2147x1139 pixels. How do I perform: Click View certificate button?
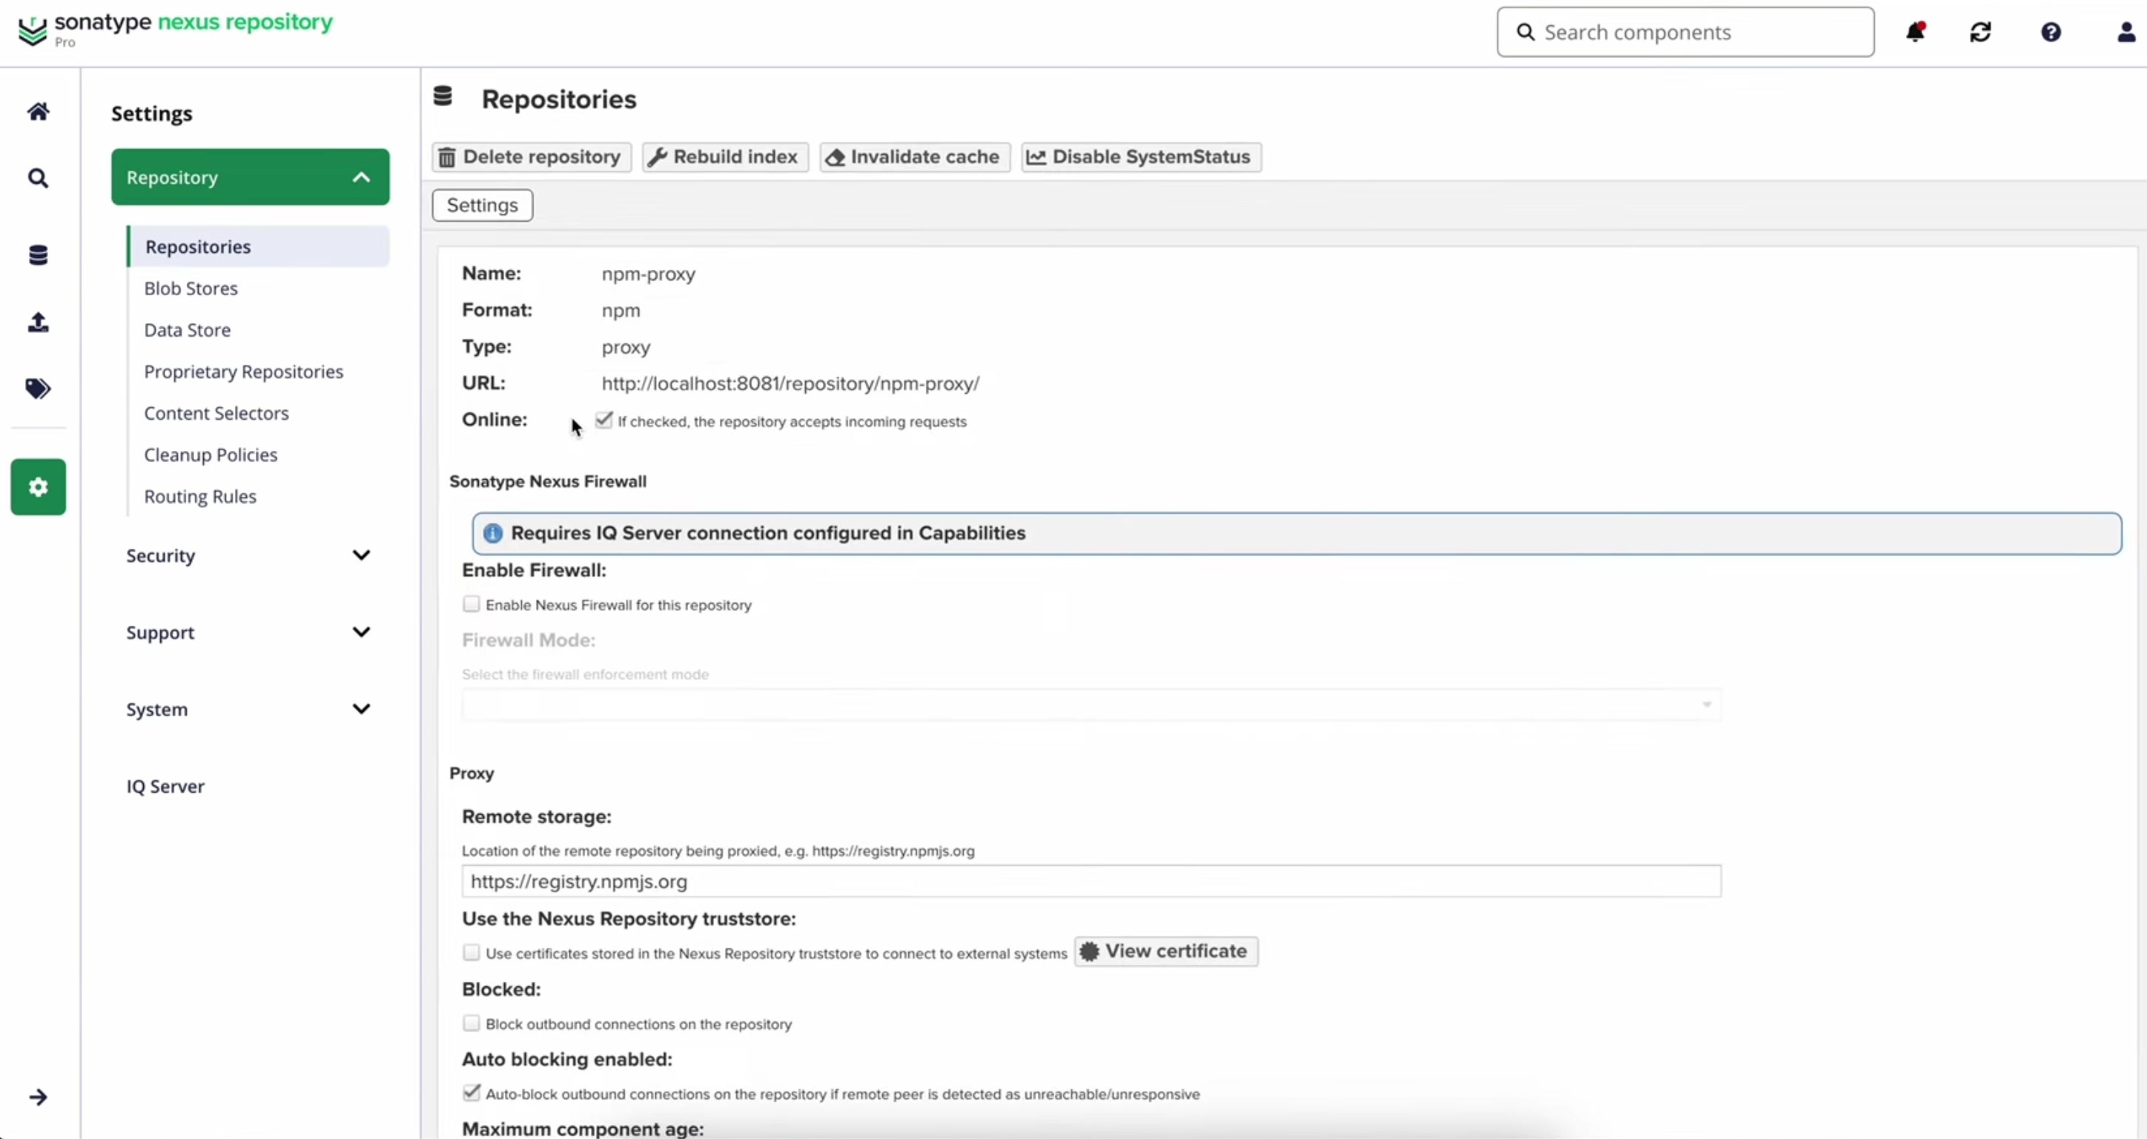tap(1166, 951)
